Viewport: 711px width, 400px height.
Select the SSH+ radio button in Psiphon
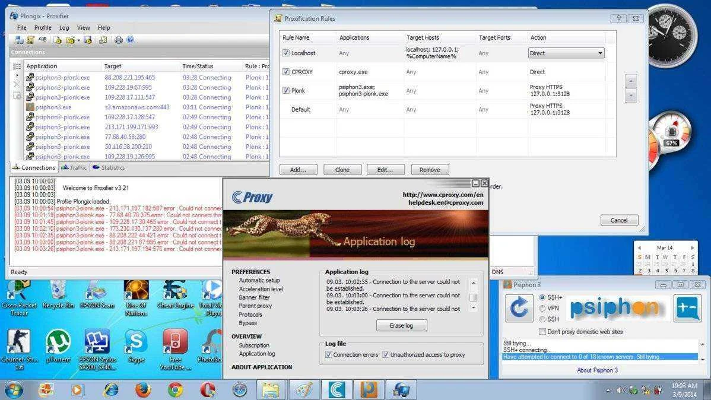pyautogui.click(x=542, y=297)
